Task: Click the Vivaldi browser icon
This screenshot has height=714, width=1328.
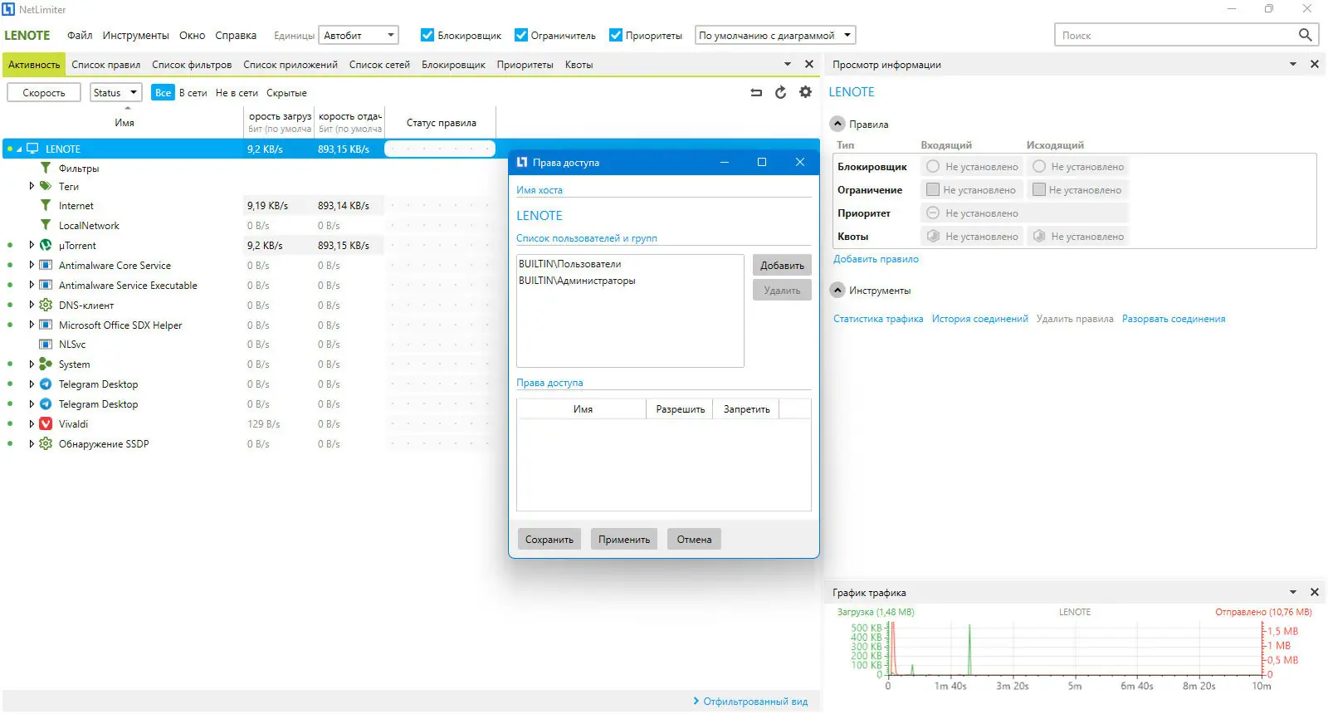Action: pyautogui.click(x=46, y=423)
